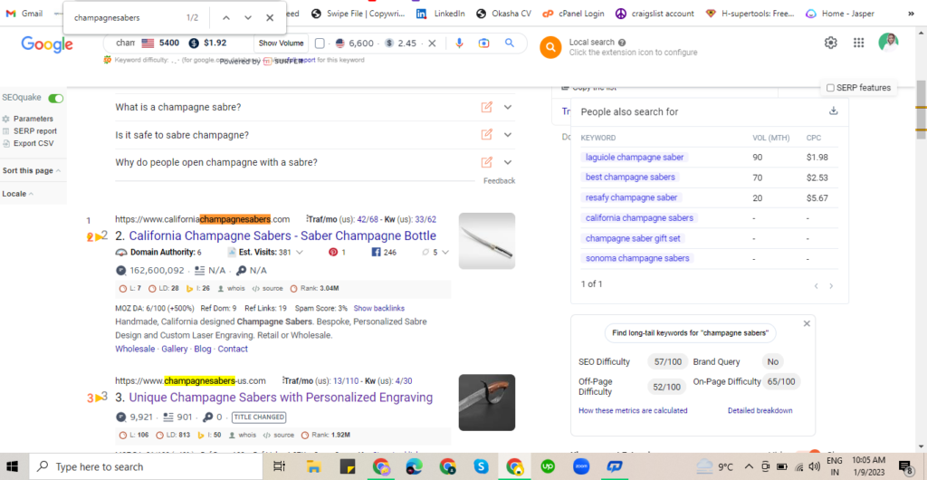Select keyword laguiole champagne saber
This screenshot has width=927, height=480.
click(635, 158)
